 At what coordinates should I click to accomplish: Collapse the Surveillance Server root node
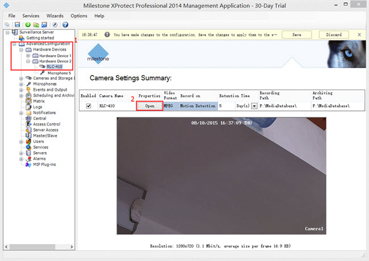pos(7,32)
